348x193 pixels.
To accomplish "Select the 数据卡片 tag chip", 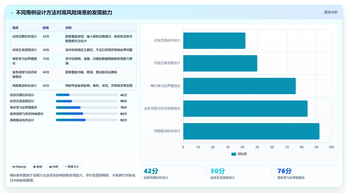I will (72, 167).
